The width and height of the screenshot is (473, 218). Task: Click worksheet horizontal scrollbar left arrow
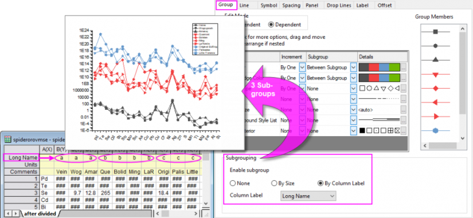coord(157,213)
